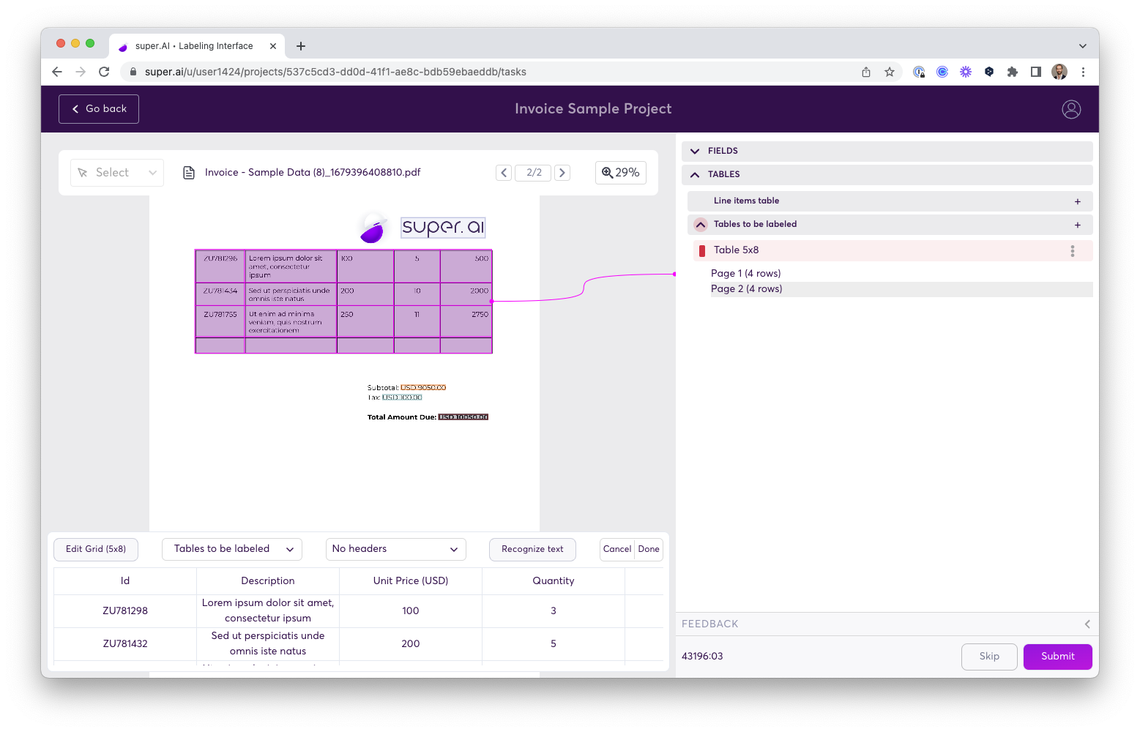Viewport: 1140px width, 732px height.
Task: Open the tab search chevron
Action: coord(1083,46)
